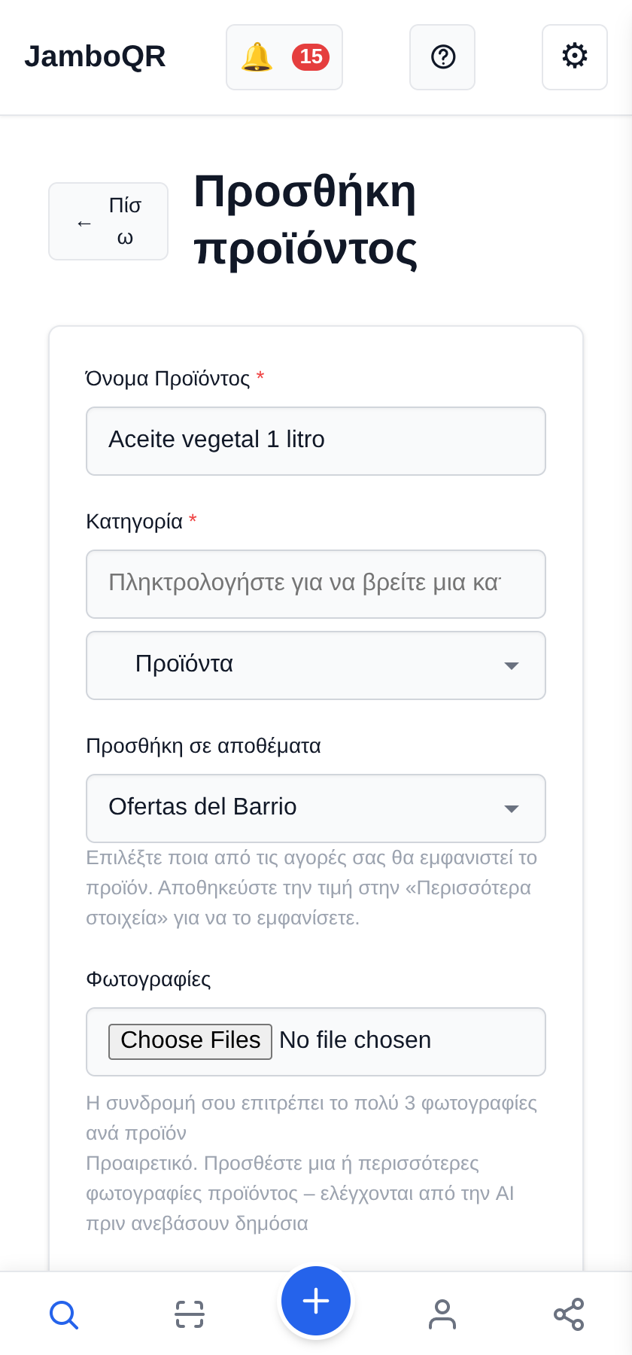
Task: Go back with the Πίσω button
Action: [x=108, y=221]
